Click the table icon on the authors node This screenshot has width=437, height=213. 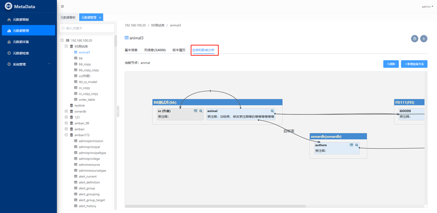tap(351, 145)
